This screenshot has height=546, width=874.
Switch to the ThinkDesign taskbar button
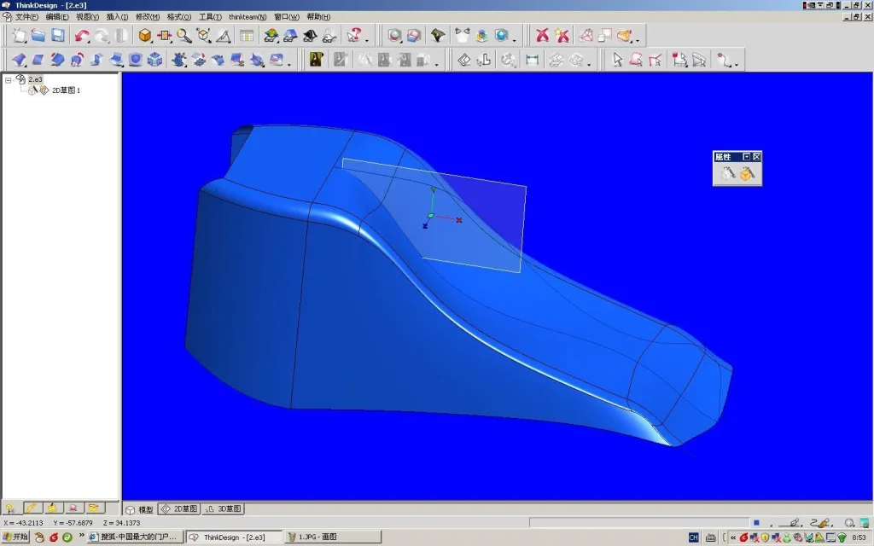[x=234, y=537]
